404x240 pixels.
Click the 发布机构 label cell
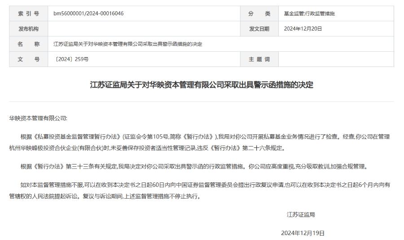[x=29, y=29]
